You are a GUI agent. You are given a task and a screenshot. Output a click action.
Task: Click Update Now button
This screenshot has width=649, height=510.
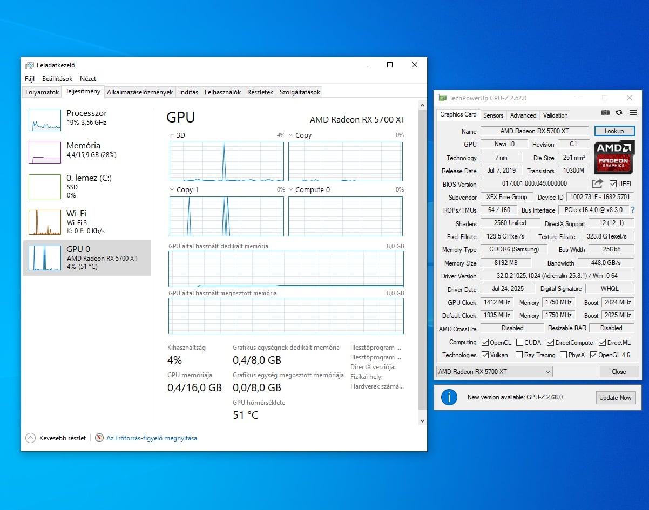615,398
